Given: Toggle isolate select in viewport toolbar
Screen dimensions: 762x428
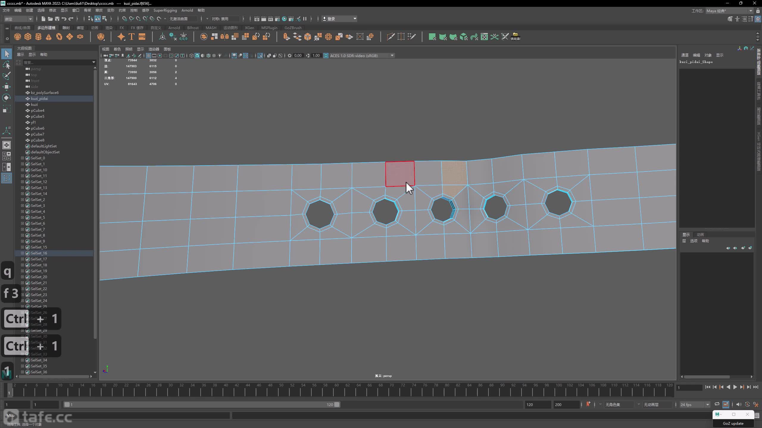Looking at the screenshot, I should coord(260,56).
